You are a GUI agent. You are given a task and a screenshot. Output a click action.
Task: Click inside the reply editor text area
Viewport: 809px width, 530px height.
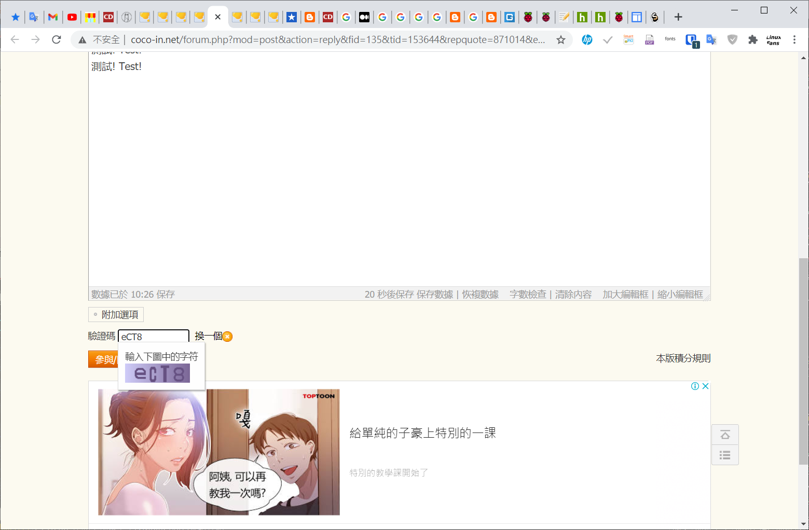399,169
